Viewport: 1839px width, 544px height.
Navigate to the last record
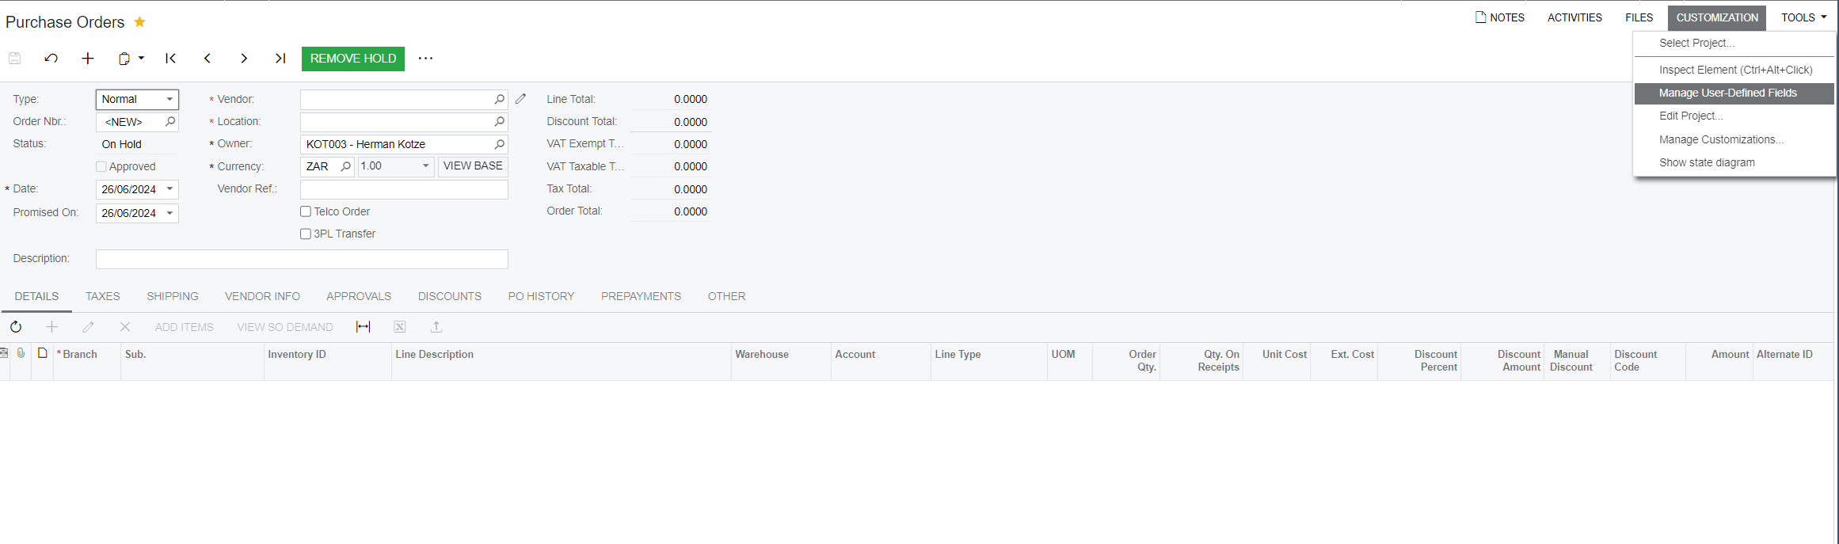click(280, 59)
